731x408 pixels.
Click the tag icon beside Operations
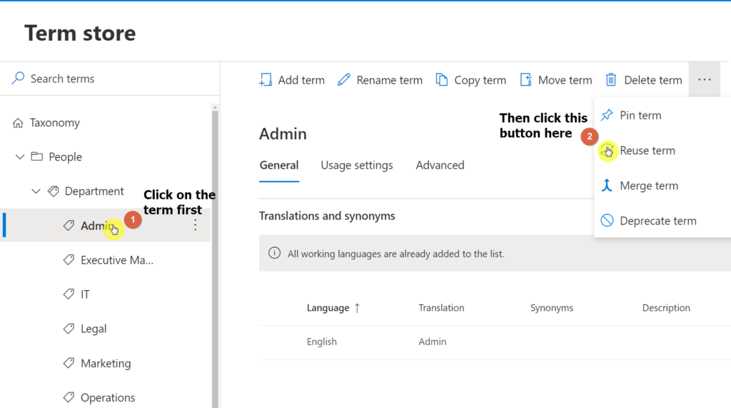point(69,397)
